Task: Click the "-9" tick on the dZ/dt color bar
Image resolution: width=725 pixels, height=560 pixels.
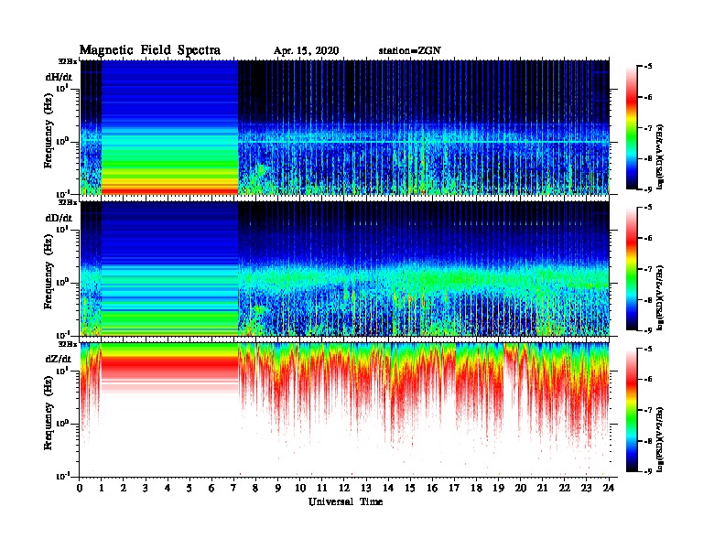Action: pyautogui.click(x=648, y=471)
